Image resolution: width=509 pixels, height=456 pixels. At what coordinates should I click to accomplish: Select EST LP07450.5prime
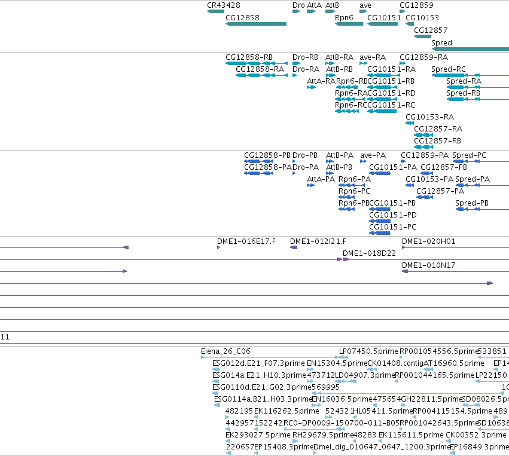[343, 358]
